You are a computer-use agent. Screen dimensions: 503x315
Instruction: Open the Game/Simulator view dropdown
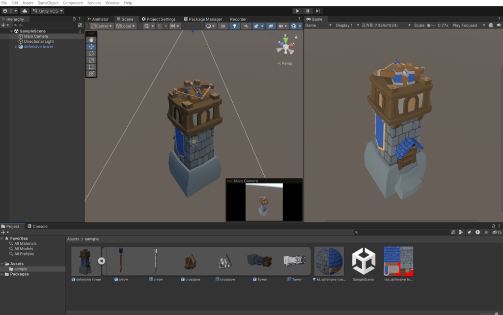(x=318, y=26)
